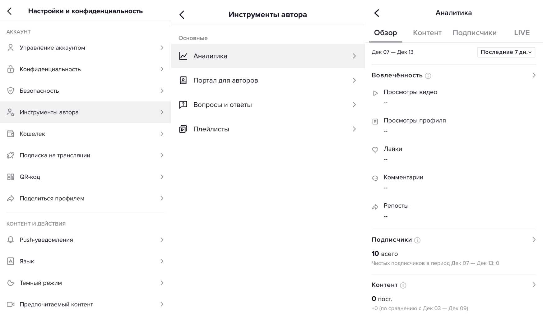Open the Последние 7 дн. period dropdown
Image resolution: width=543 pixels, height=315 pixels.
[506, 52]
